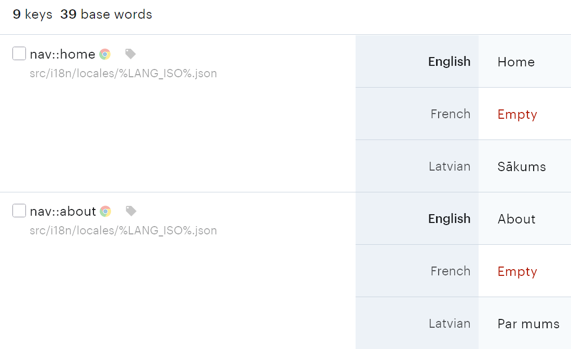Open the nav::about key name

coord(63,212)
